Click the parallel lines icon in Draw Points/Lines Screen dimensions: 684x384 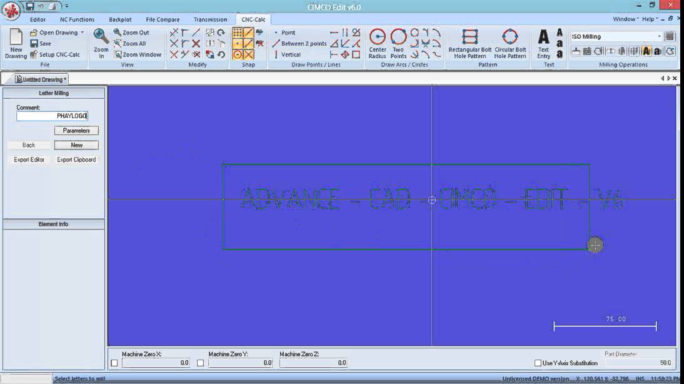click(x=345, y=33)
